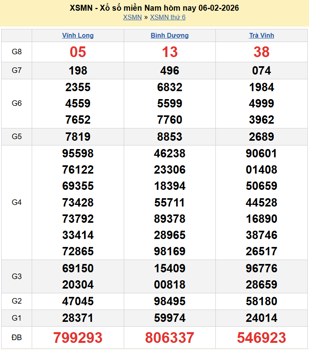Open the XSMN breadcrumb link
The image size is (309, 350).
pos(132,17)
